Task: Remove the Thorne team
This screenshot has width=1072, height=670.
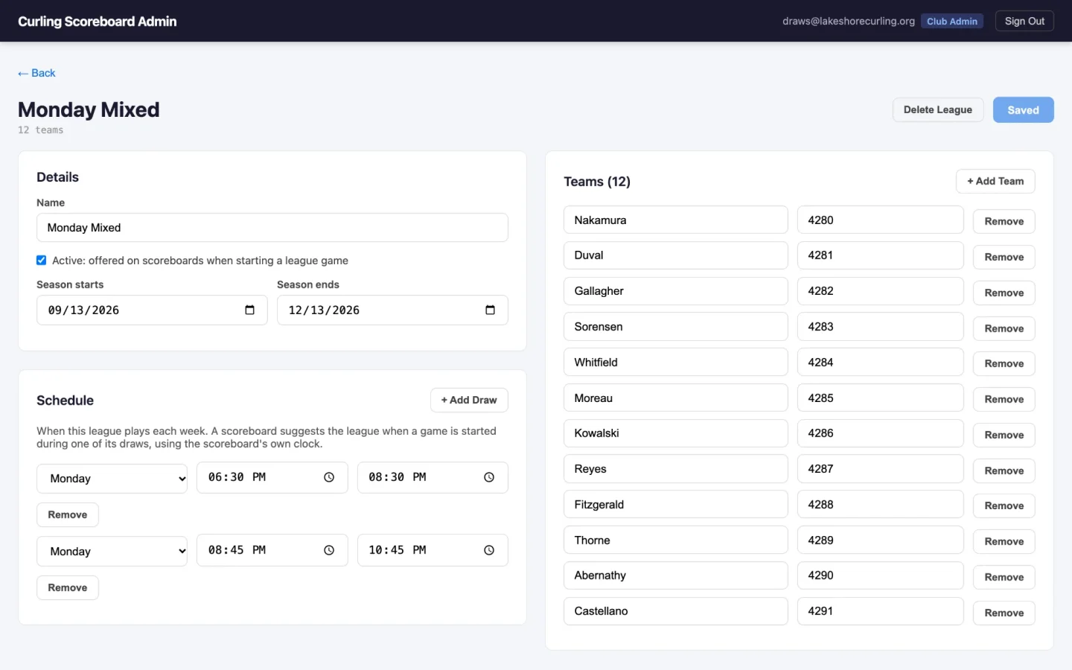Action: 1004,541
